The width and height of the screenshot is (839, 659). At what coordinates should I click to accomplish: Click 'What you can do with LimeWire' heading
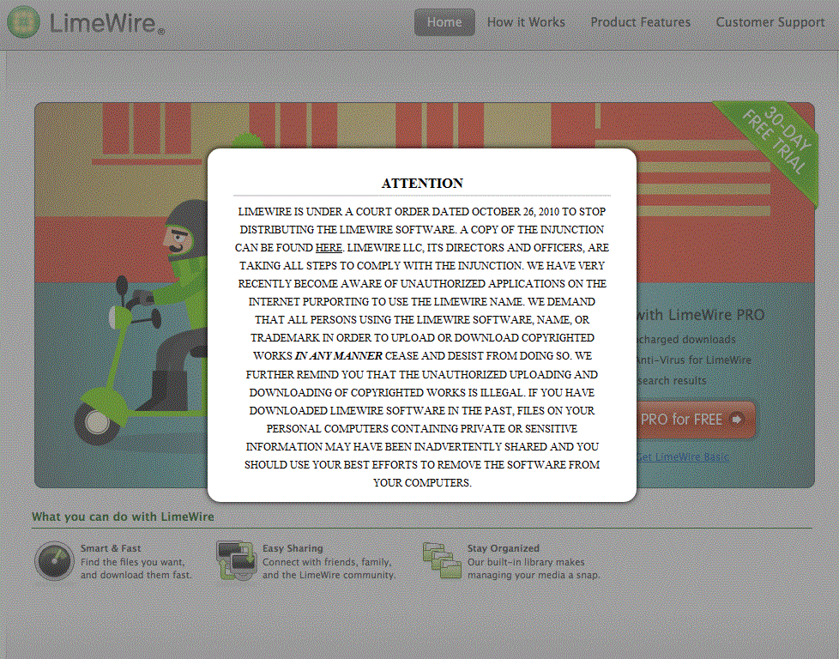(123, 517)
